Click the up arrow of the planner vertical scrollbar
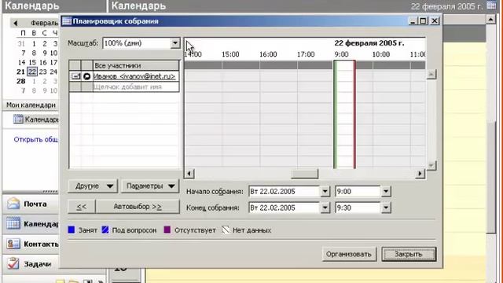The height and width of the screenshot is (283, 503). (431, 74)
